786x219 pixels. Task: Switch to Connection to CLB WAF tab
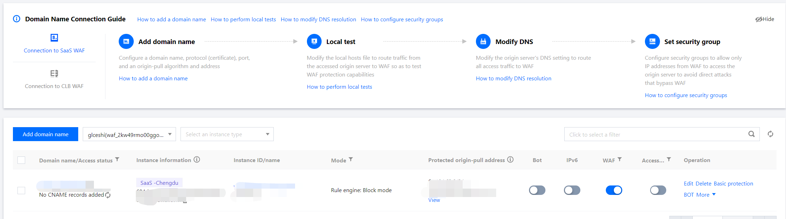point(54,79)
